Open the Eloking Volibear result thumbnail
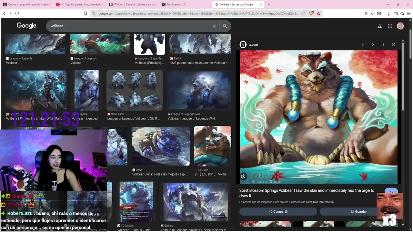This screenshot has width=413, height=232. tap(196, 202)
